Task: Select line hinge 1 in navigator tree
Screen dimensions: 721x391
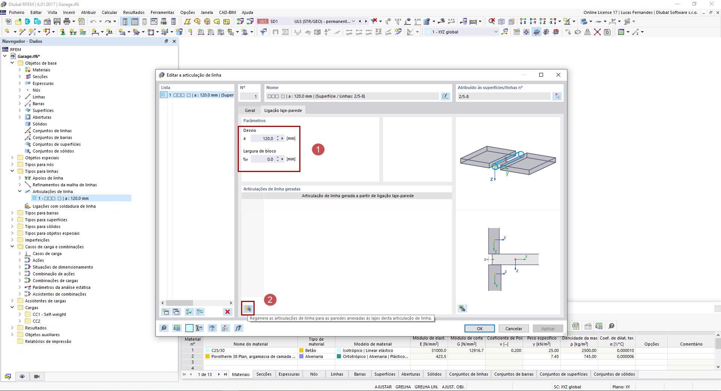Action: coord(81,198)
